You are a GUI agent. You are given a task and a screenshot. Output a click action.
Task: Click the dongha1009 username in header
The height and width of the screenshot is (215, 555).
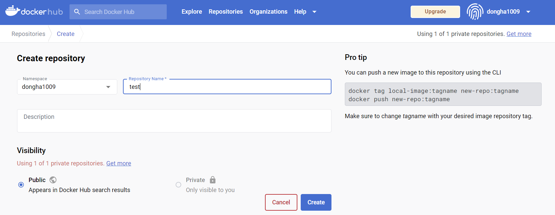[x=503, y=12]
